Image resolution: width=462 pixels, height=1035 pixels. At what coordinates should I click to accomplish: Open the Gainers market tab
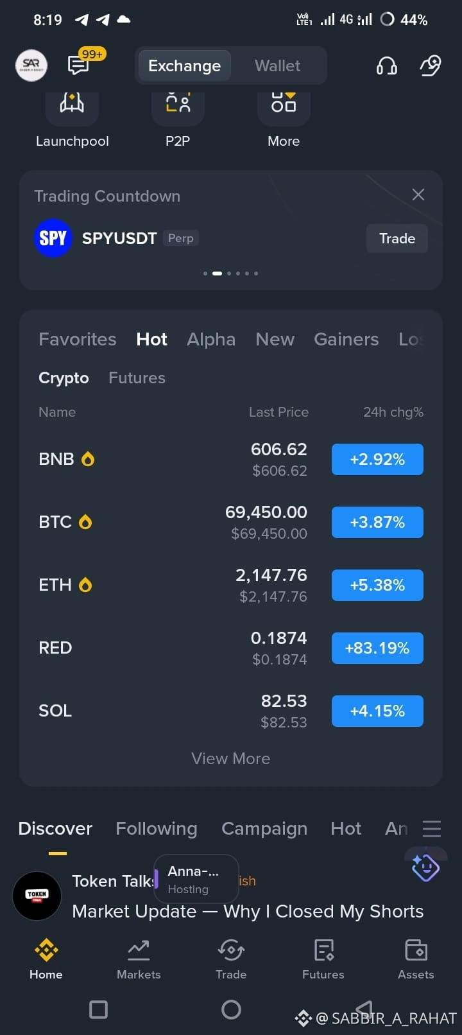coord(346,339)
